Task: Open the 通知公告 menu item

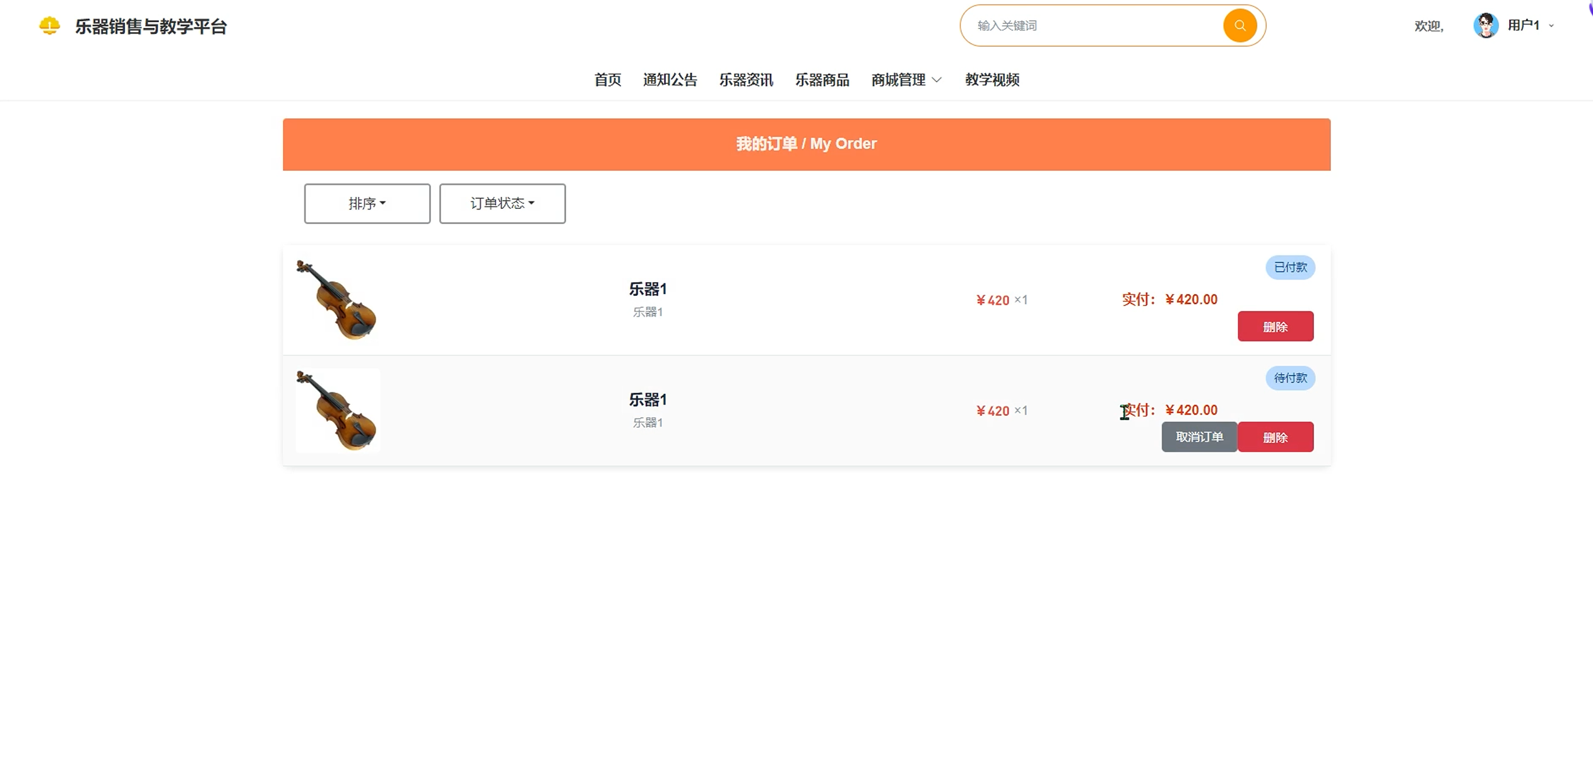Action: pyautogui.click(x=670, y=80)
